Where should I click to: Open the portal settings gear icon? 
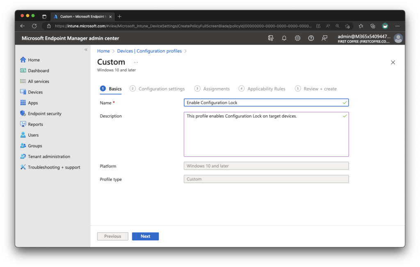coord(298,38)
